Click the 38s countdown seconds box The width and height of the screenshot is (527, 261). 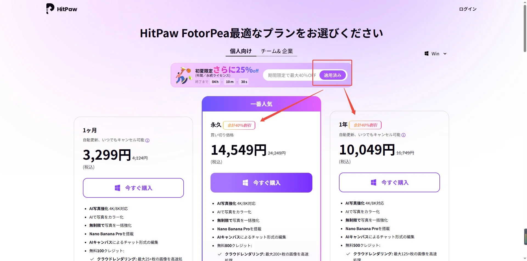coord(244,82)
